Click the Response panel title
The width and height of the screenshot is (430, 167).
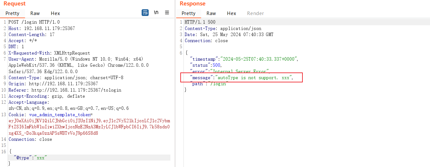click(192, 4)
